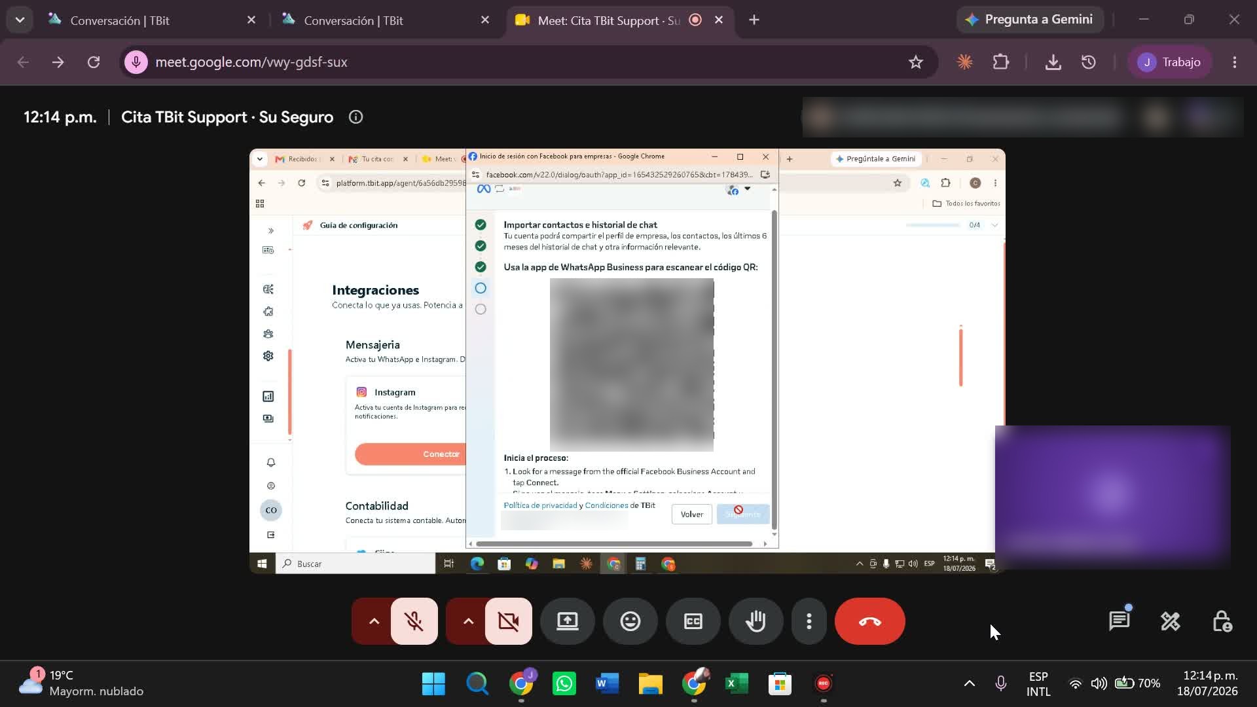The height and width of the screenshot is (707, 1257).
Task: Show hidden system tray icons chevron
Action: [x=970, y=683]
